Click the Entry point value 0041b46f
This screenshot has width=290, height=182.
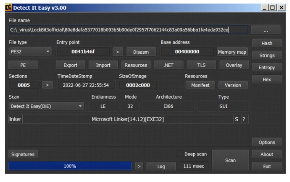(83, 52)
